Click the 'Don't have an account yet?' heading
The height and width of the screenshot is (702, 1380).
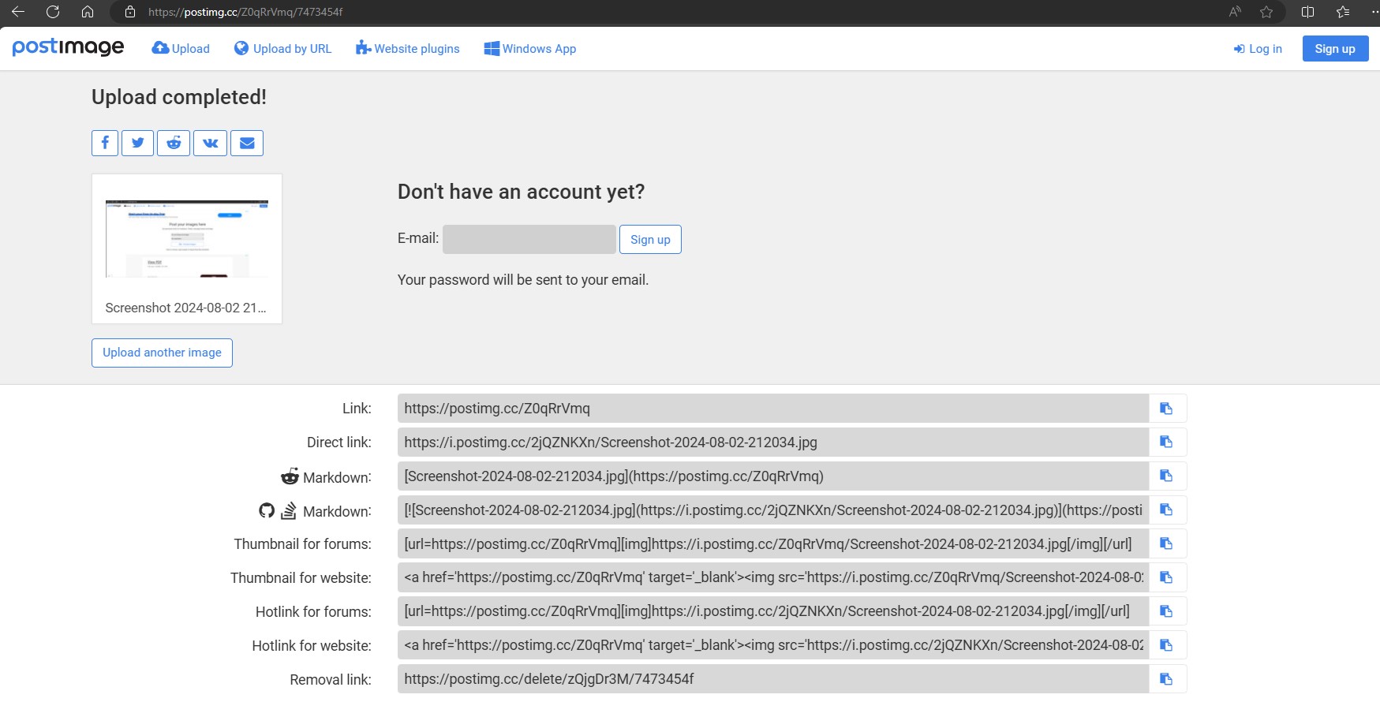pyautogui.click(x=521, y=192)
